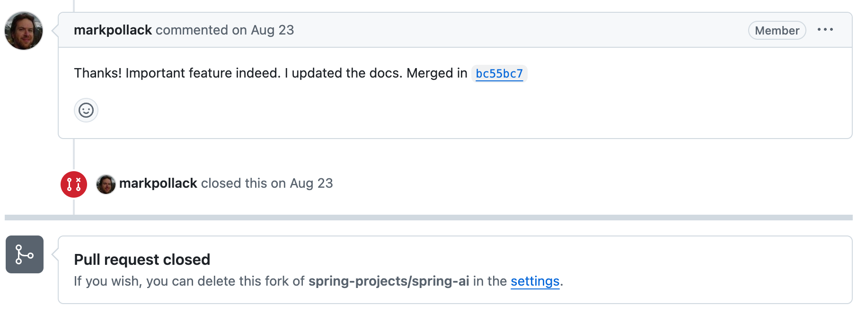Open markpollack username in closed event
Viewport: 866px width, 314px height.
[x=158, y=183]
